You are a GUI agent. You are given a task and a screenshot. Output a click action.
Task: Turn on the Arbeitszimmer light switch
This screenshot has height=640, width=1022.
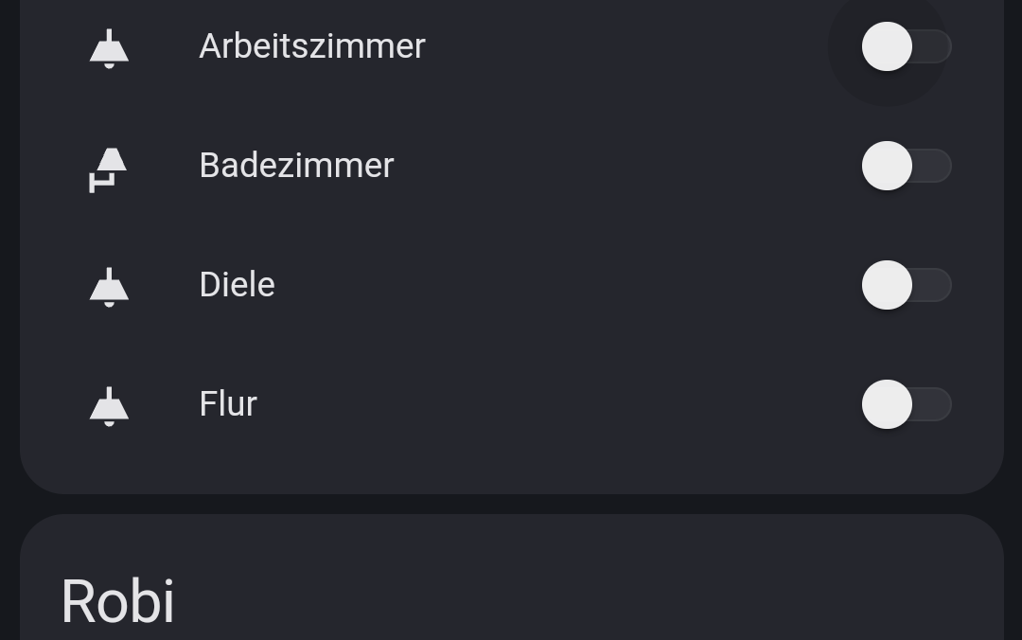coord(906,46)
